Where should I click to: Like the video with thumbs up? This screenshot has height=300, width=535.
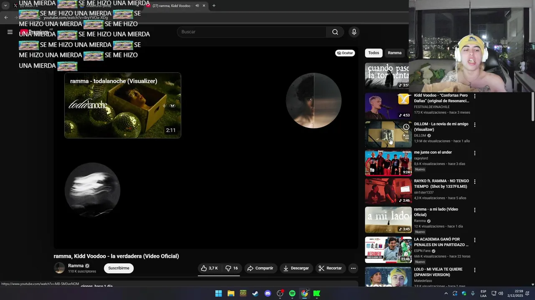209,268
